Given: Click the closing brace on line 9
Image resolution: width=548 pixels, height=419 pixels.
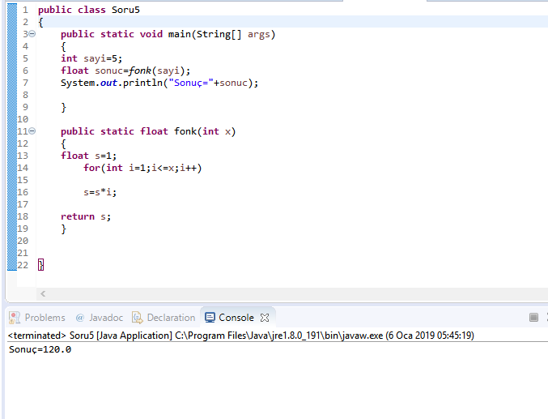Looking at the screenshot, I should (64, 107).
